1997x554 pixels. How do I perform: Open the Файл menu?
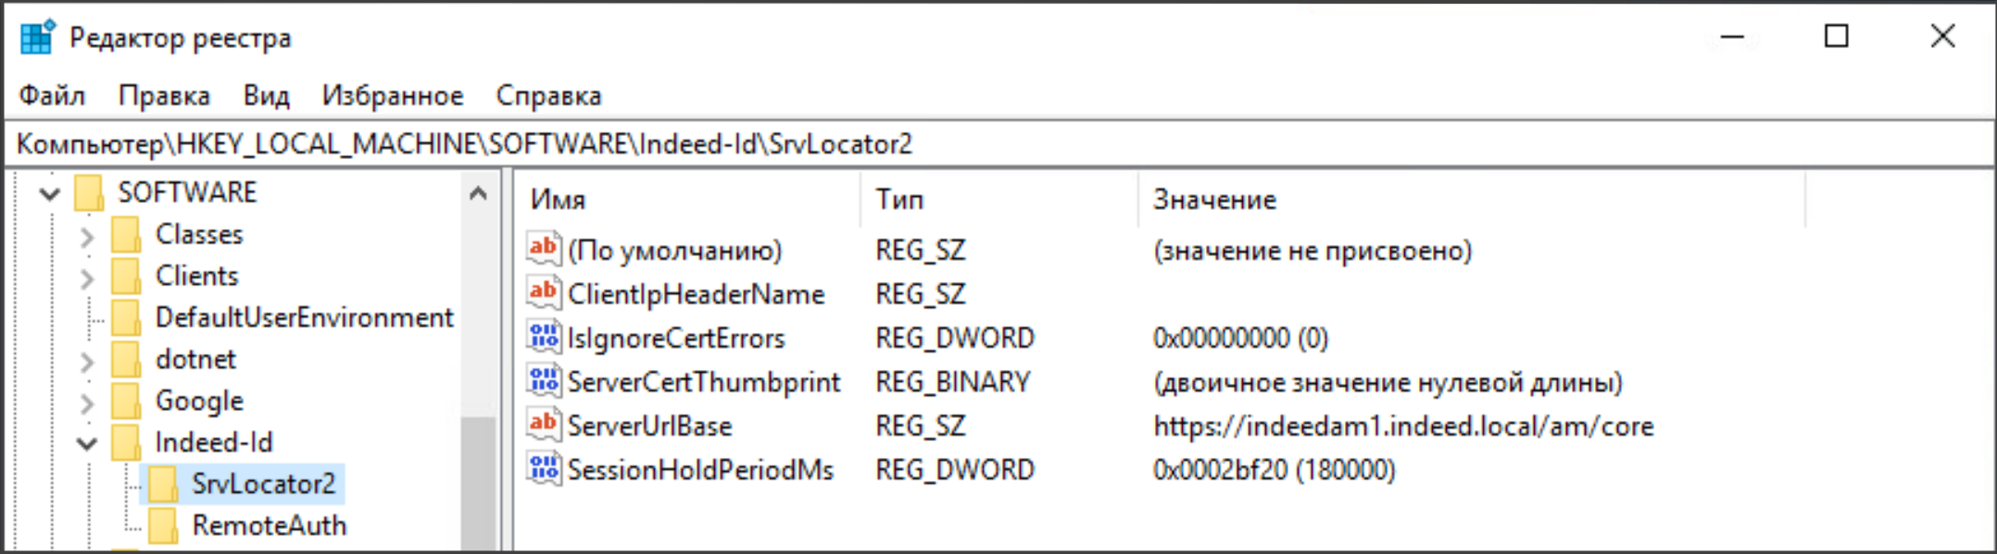pos(52,95)
